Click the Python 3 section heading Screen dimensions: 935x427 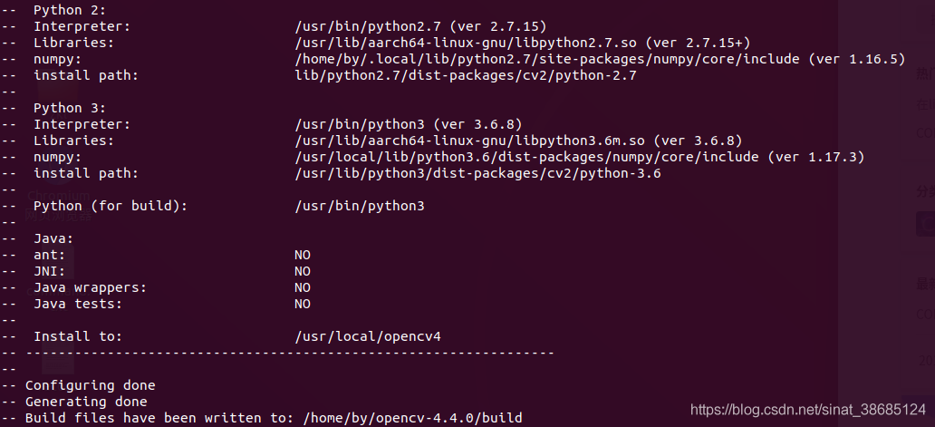click(70, 108)
